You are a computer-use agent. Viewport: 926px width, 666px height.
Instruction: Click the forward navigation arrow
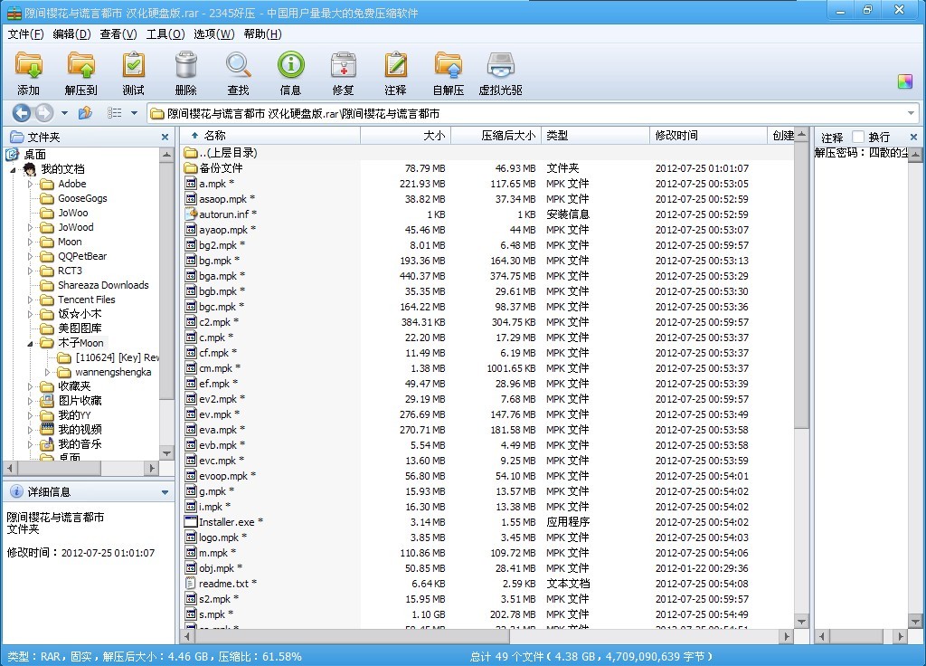tap(44, 113)
